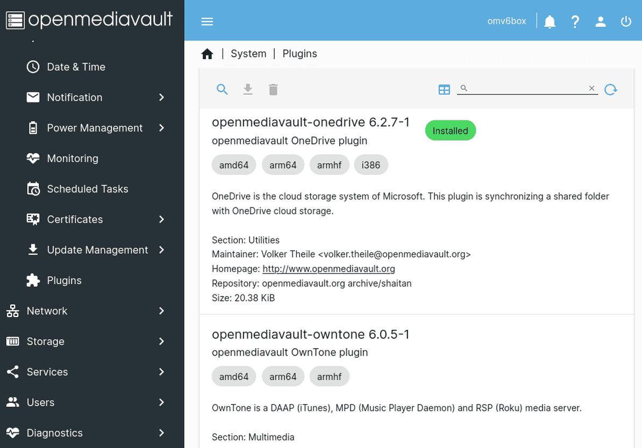
Task: Click the Notification envelope icon
Action: tap(33, 97)
